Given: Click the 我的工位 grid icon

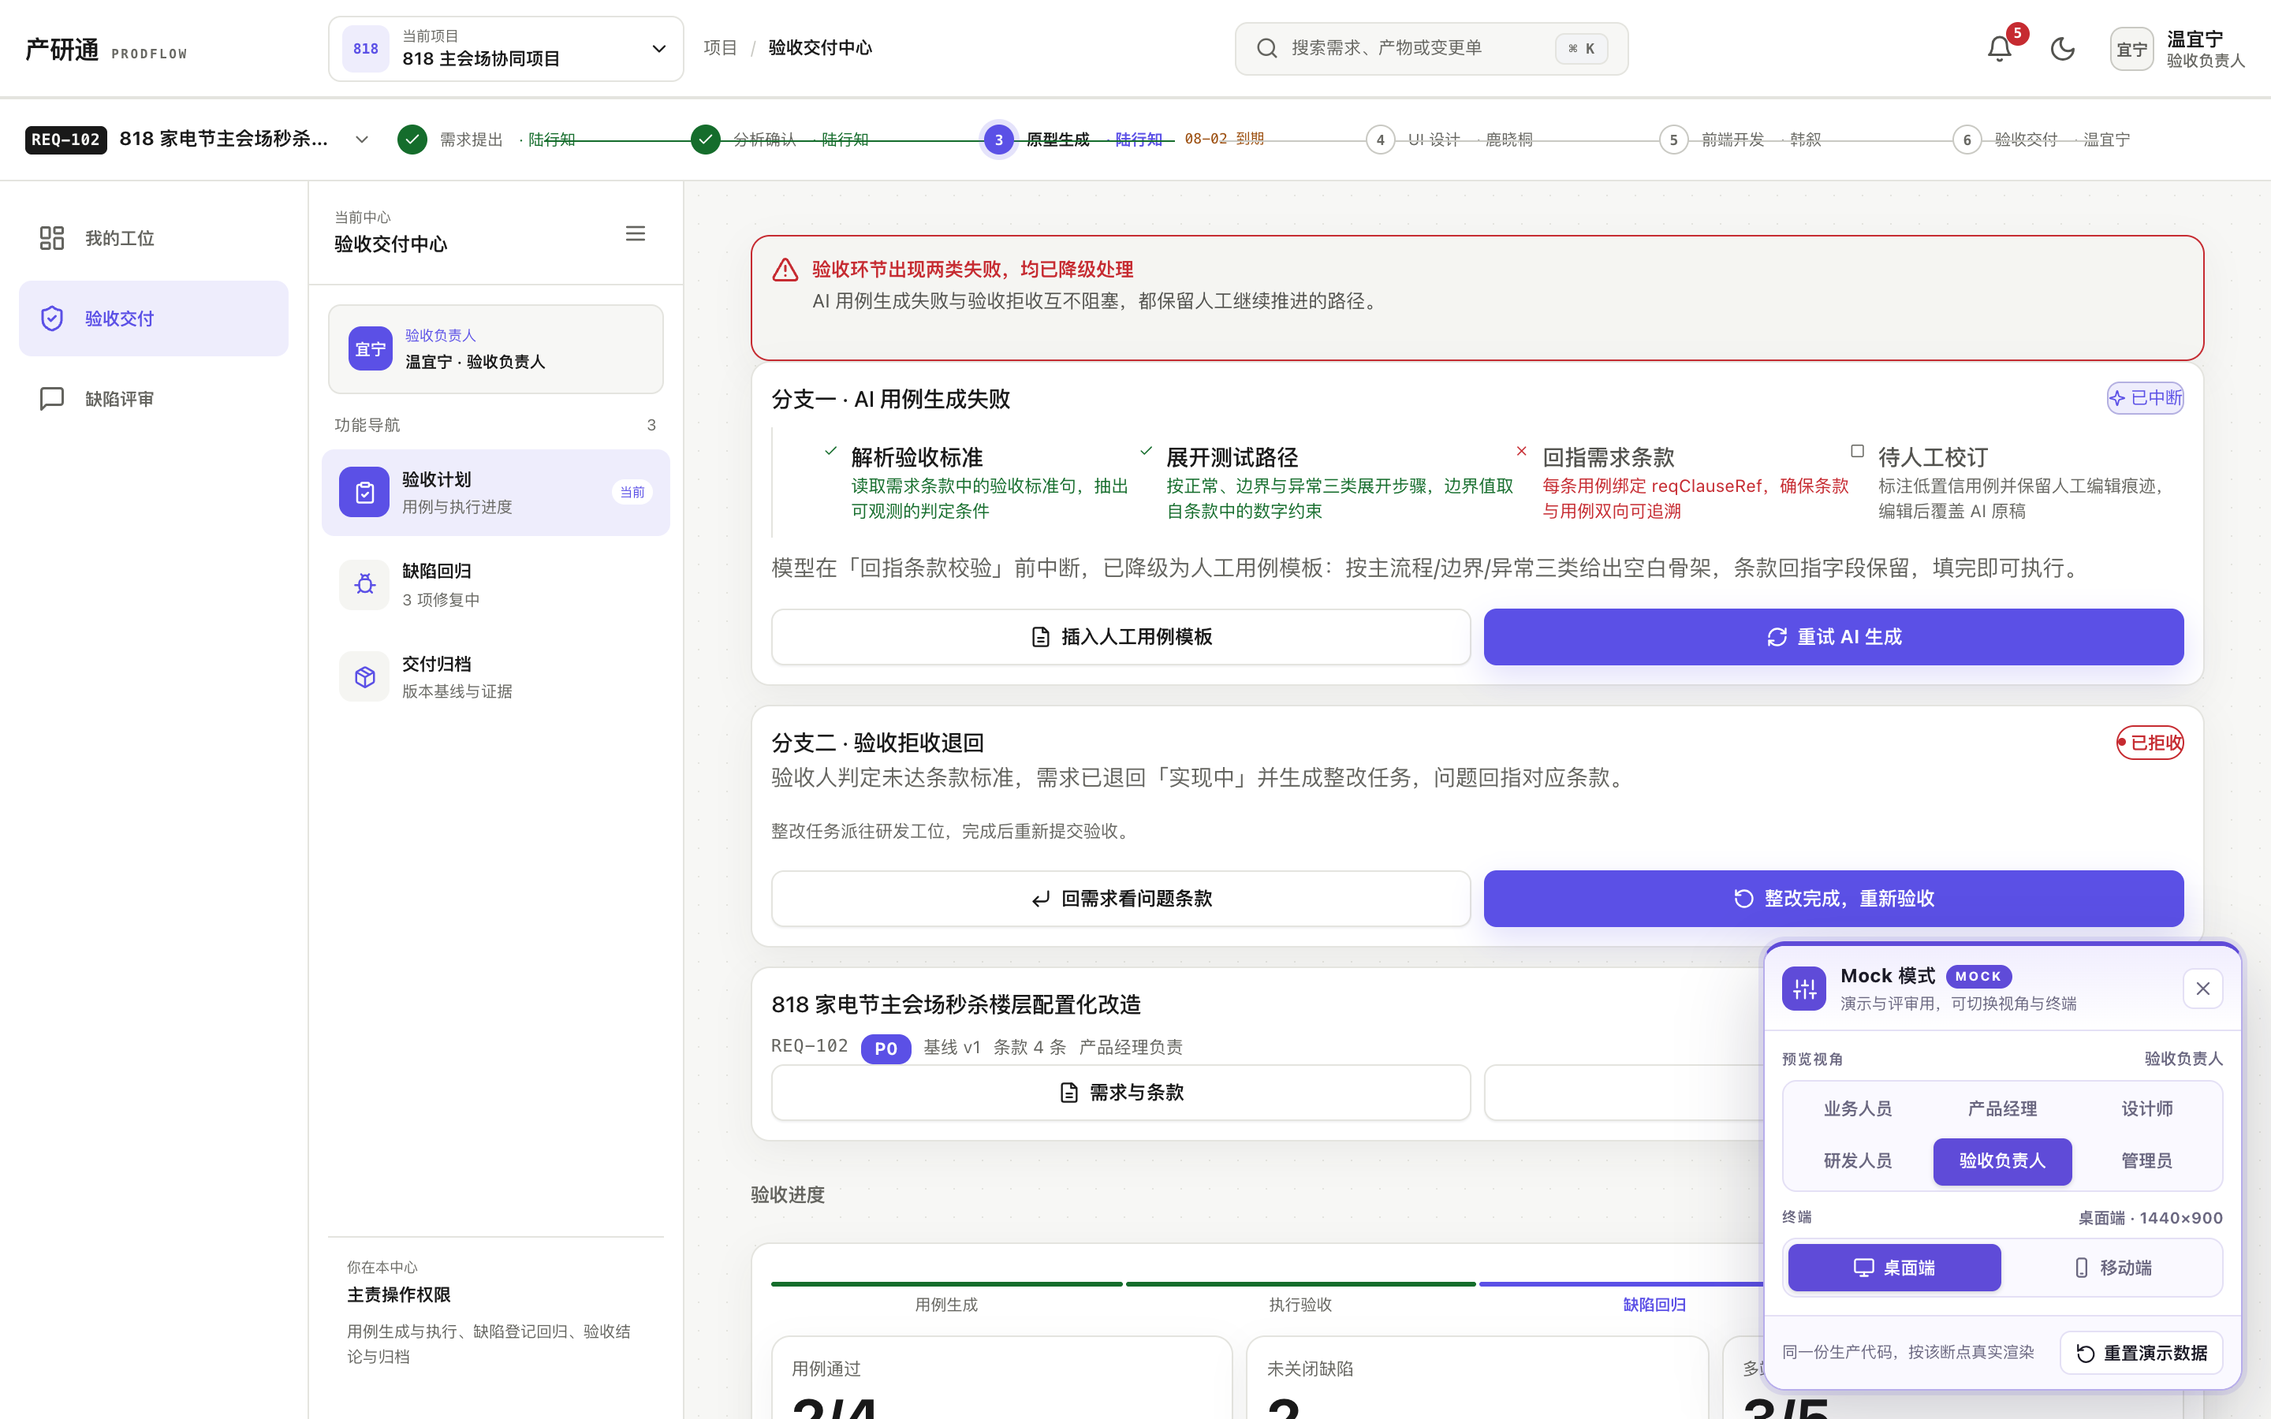Looking at the screenshot, I should [51, 238].
